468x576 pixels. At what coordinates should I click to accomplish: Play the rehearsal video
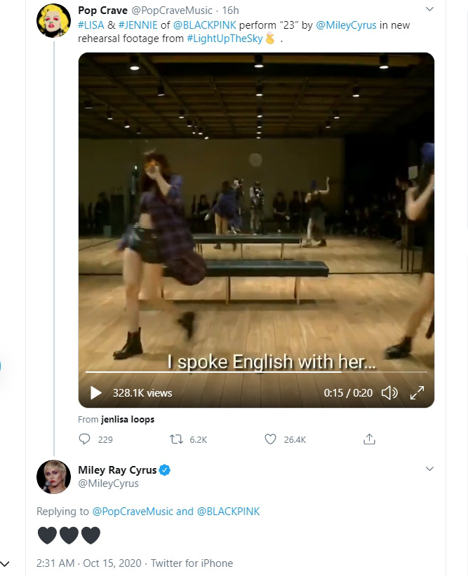point(96,392)
